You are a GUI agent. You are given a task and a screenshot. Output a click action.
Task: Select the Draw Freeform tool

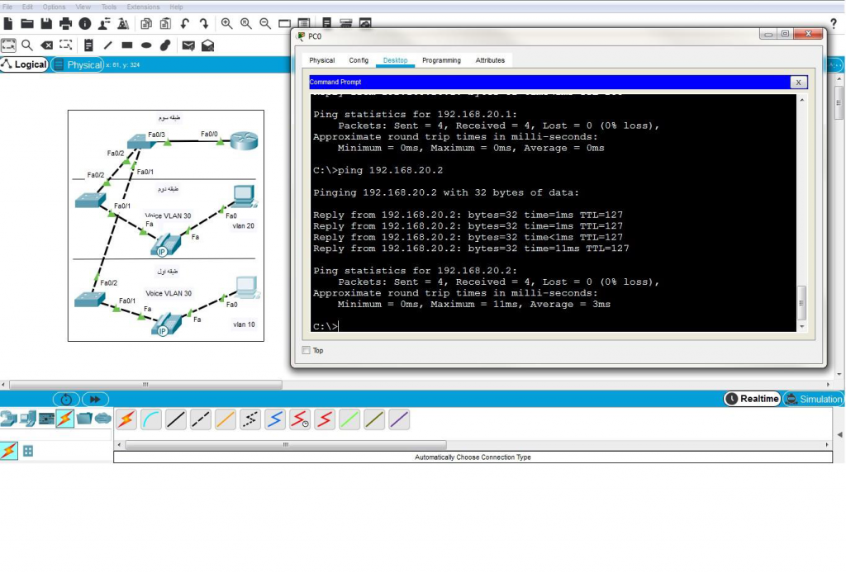165,45
